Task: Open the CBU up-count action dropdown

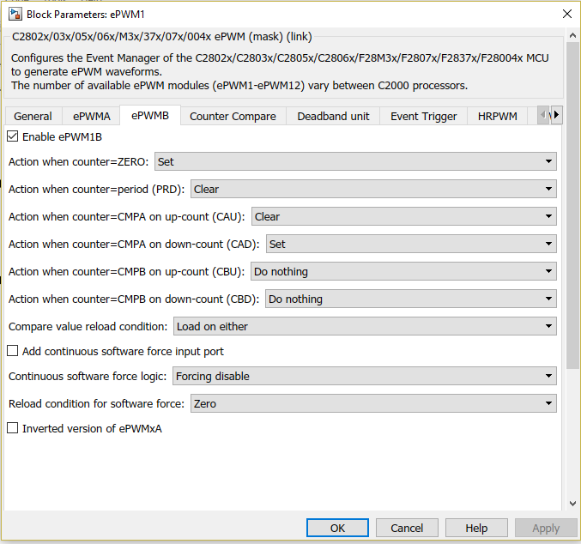Action: pyautogui.click(x=403, y=271)
